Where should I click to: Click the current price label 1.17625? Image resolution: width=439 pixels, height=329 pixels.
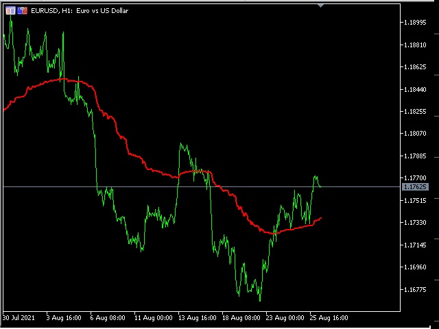click(x=415, y=186)
